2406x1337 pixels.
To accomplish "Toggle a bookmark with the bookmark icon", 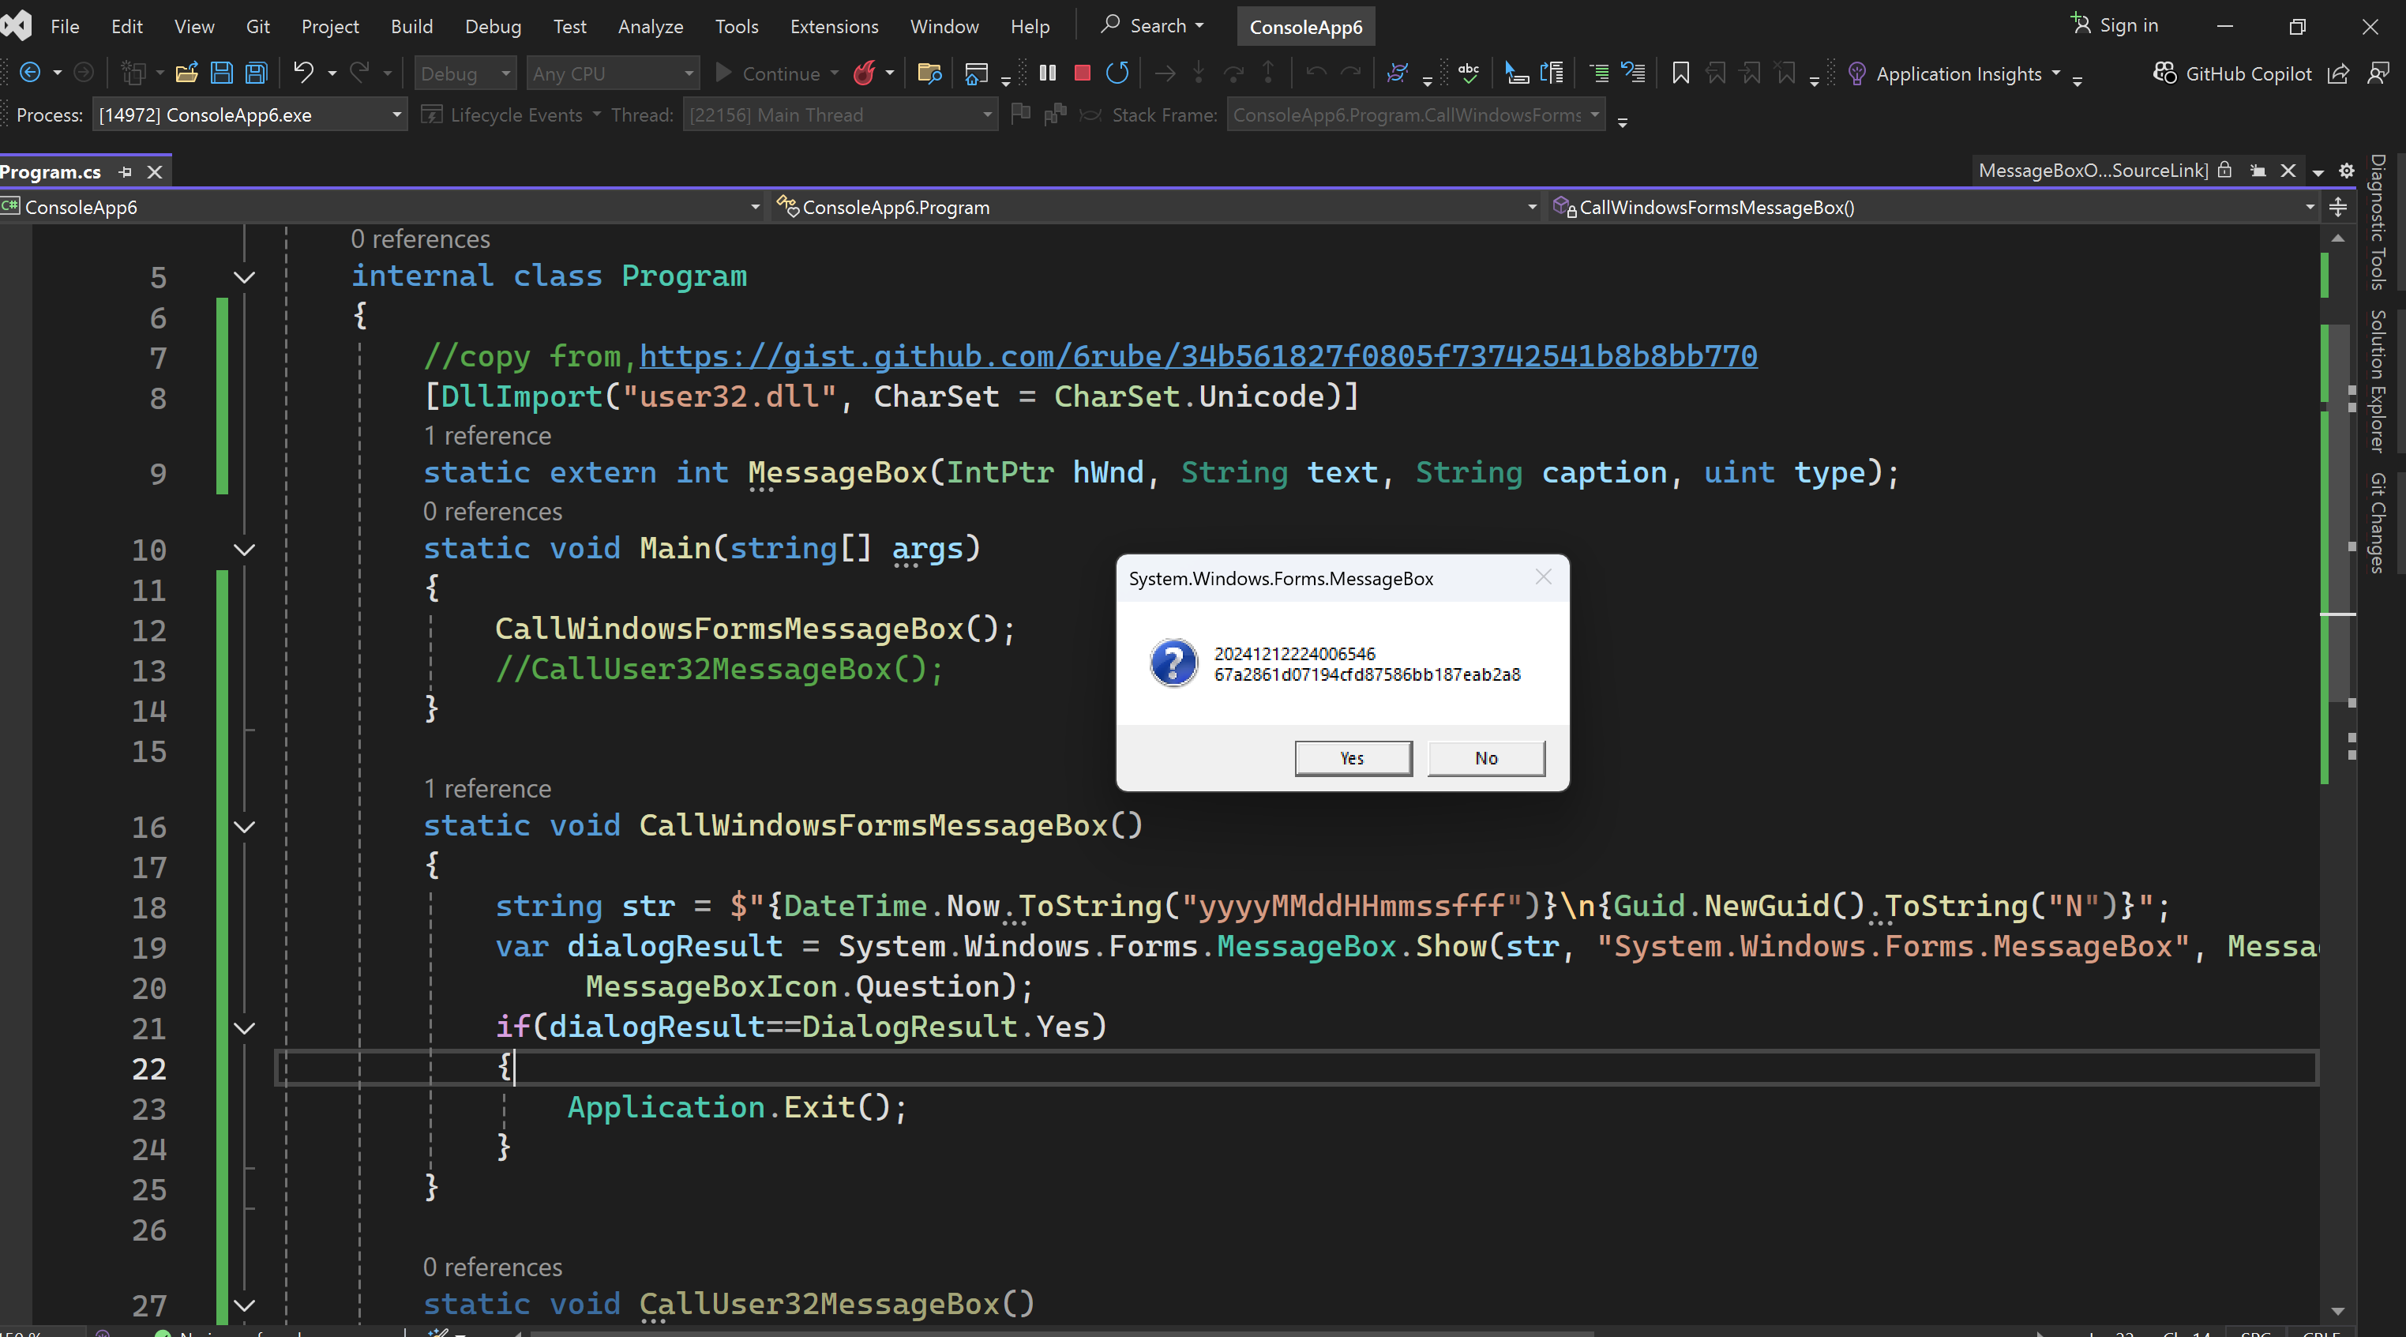I will 1680,73.
